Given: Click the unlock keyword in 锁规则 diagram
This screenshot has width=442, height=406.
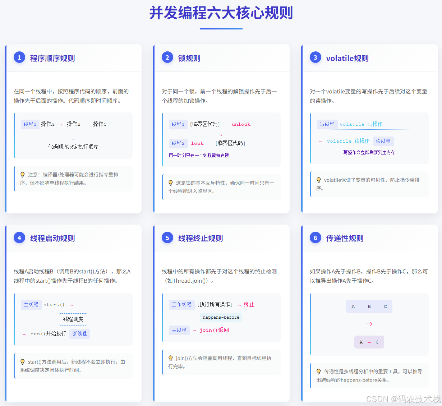Looking at the screenshot, I should [x=241, y=124].
